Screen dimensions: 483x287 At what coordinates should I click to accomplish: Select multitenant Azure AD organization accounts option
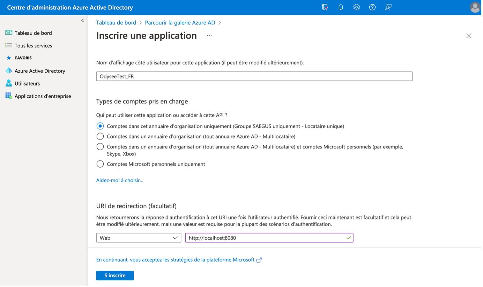pyautogui.click(x=101, y=137)
